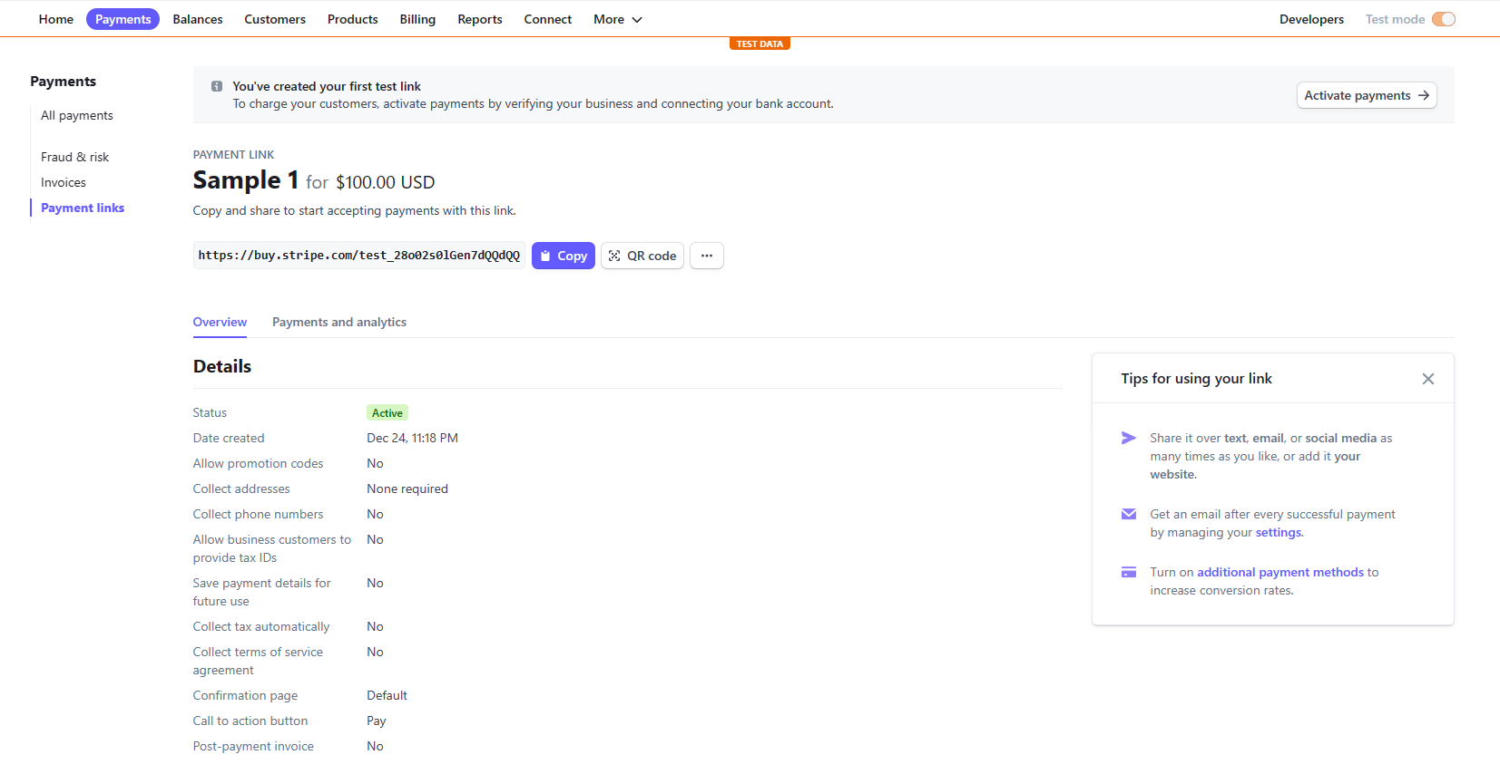Show the QR code for the link
1500x774 pixels.
642,256
